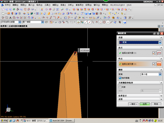Click the measure distance ruler toolbar icon

pos(90,18)
